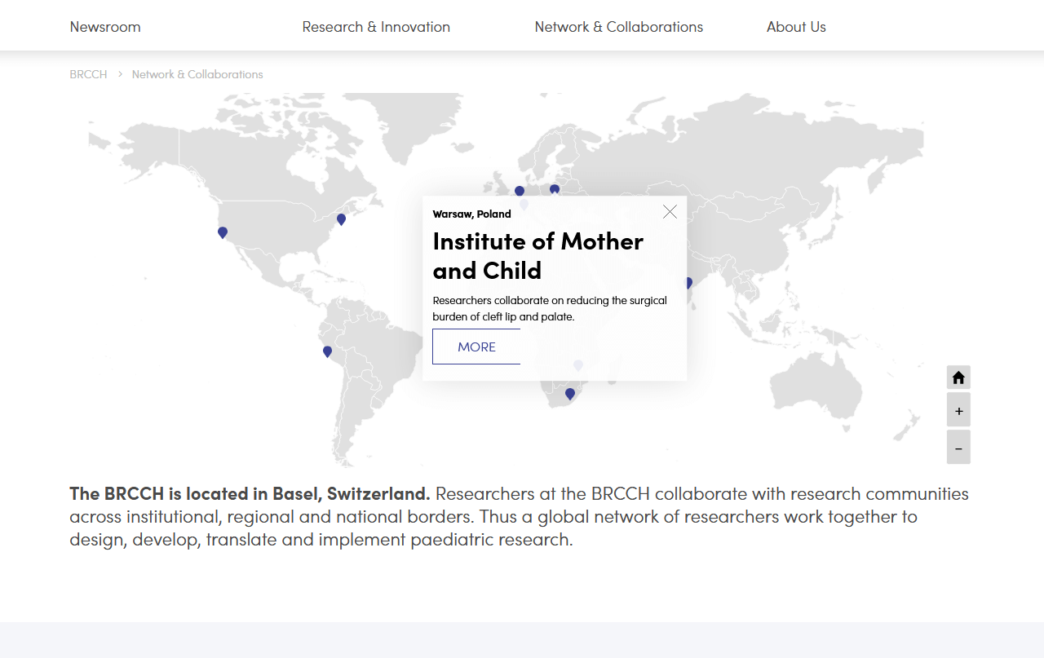The width and height of the screenshot is (1044, 658).
Task: Open the map pin in Peru
Action: point(327,351)
